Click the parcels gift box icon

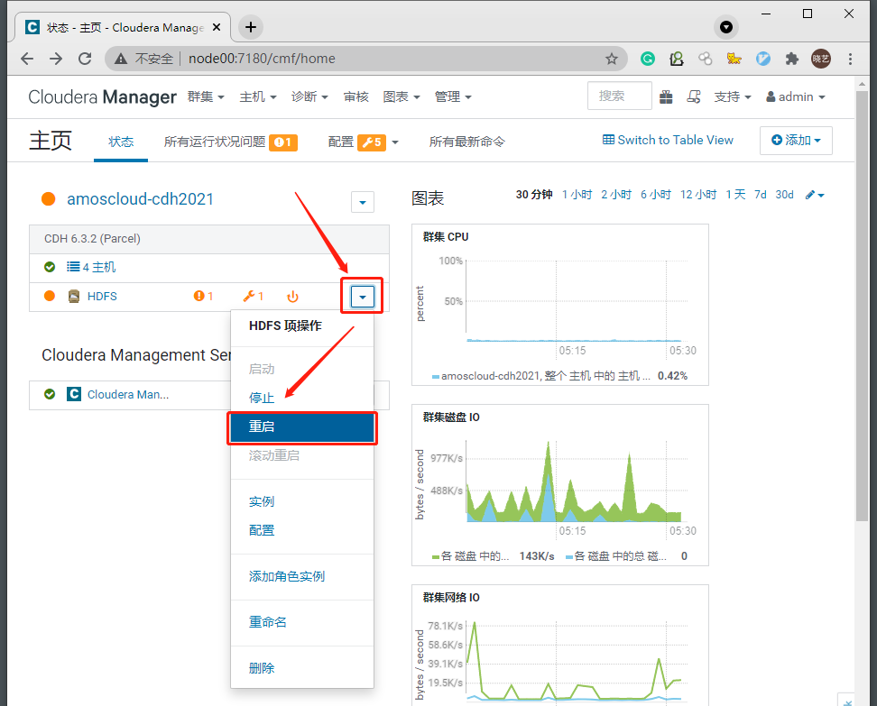pos(666,97)
